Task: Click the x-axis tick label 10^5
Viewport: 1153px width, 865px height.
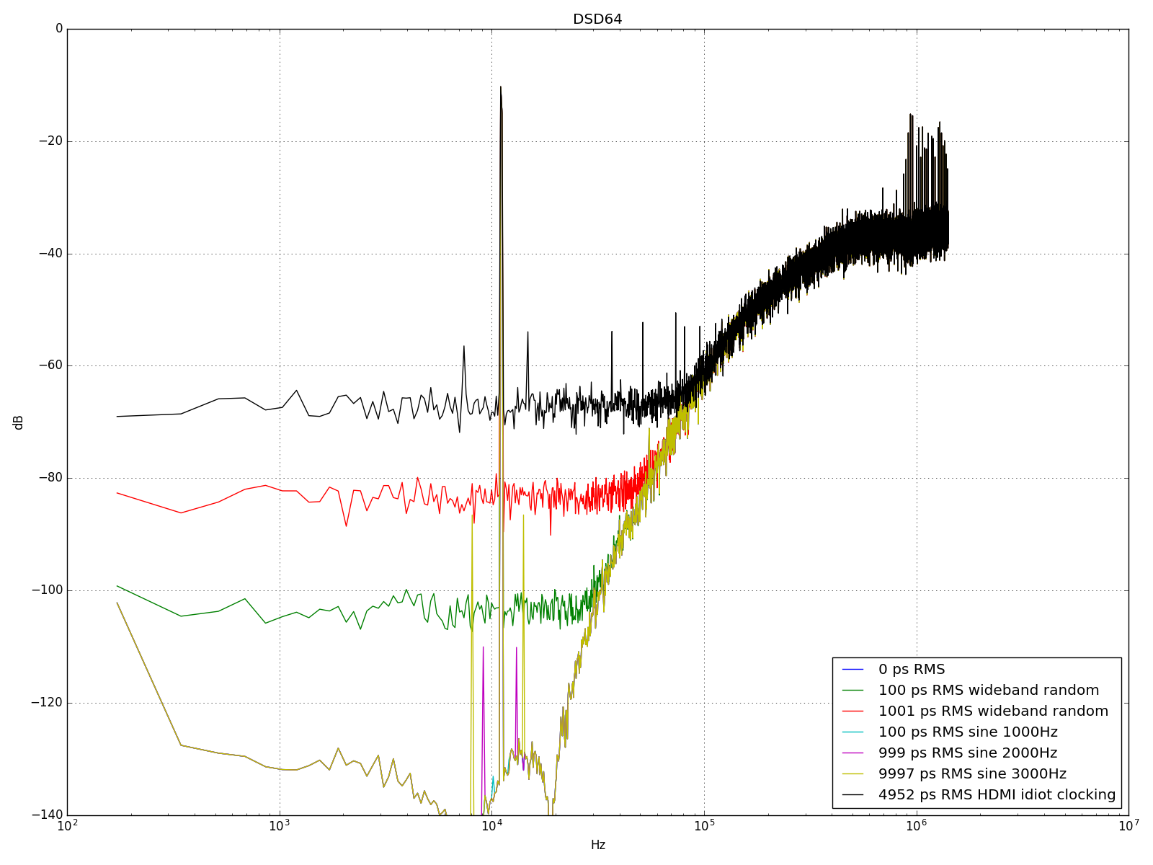Action: (704, 826)
